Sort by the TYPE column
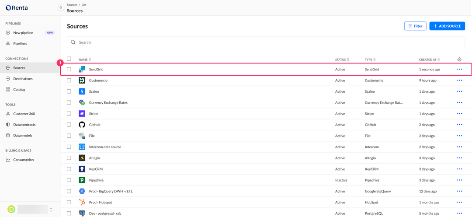This screenshot has height=217, width=472. (x=370, y=59)
